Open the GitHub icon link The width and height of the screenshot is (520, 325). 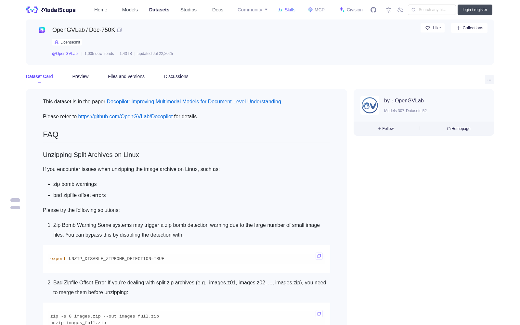pyautogui.click(x=373, y=10)
